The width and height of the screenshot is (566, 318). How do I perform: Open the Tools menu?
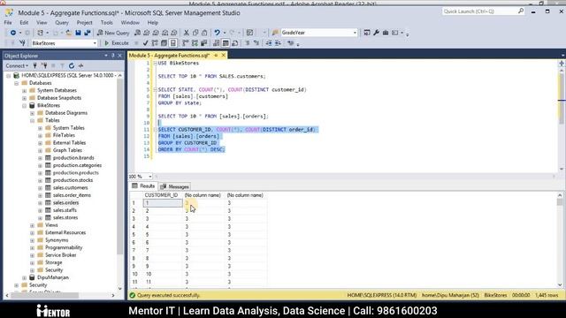point(106,23)
